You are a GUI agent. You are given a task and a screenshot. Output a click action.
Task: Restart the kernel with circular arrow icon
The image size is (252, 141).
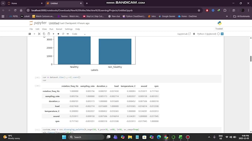63,34
